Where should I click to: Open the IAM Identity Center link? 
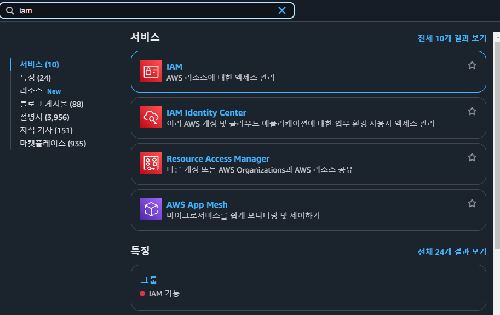[x=206, y=112]
